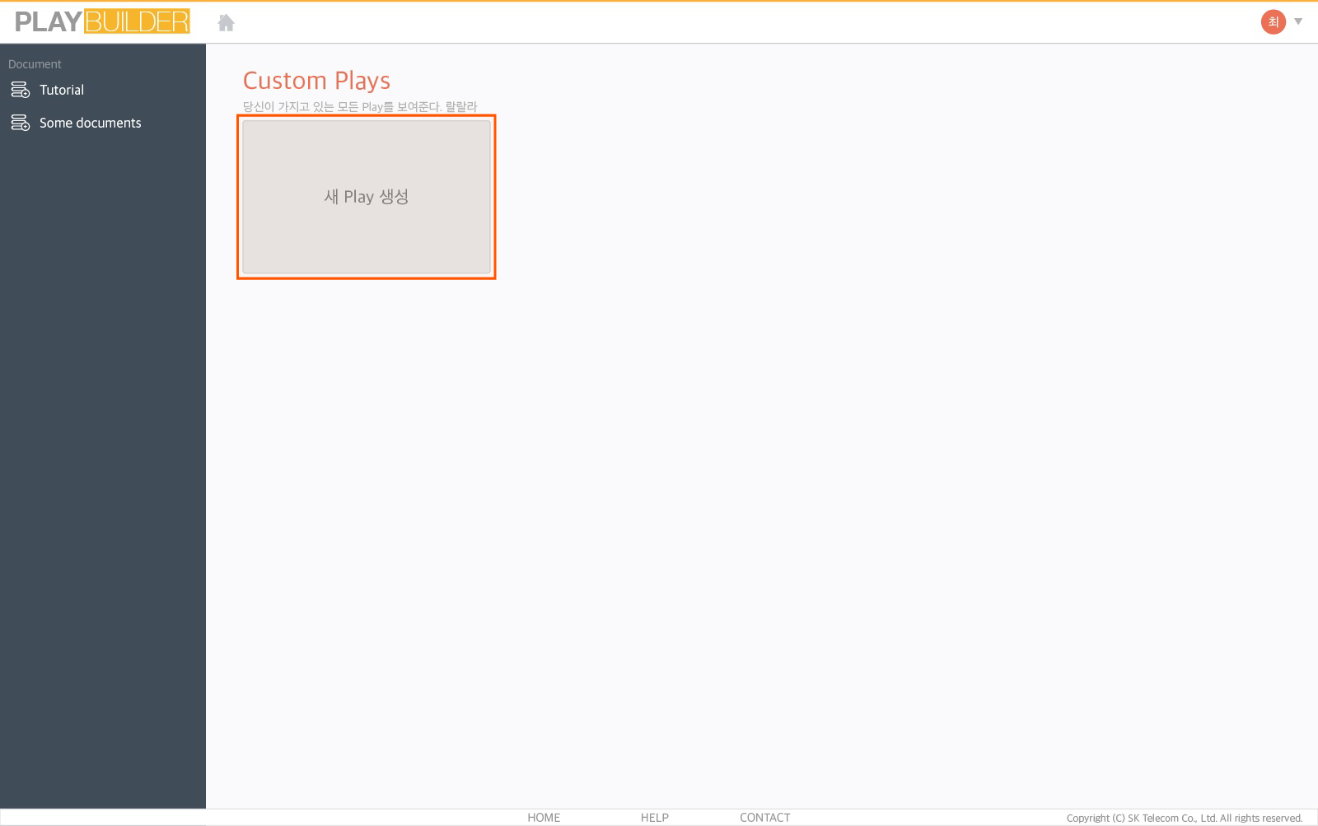Screen dimensions: 1318x826
Task: Go to HOME in the footer
Action: (x=544, y=817)
